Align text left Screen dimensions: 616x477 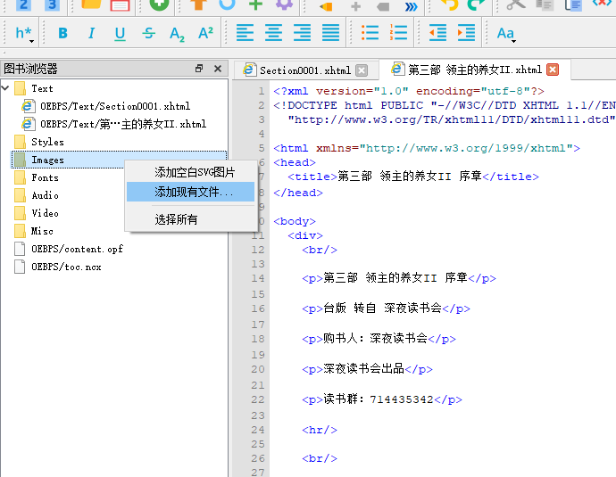click(x=245, y=33)
